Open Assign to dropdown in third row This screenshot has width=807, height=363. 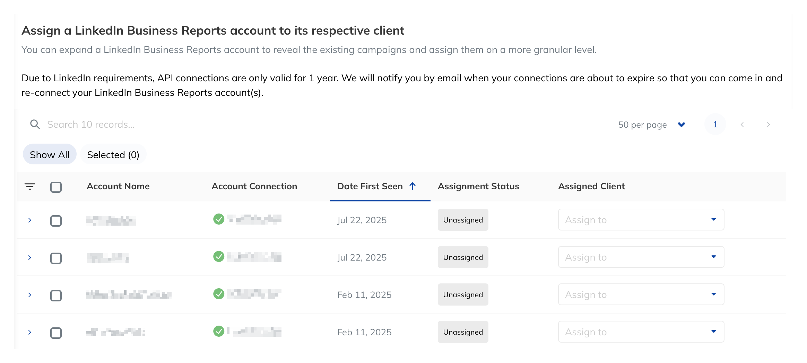641,294
